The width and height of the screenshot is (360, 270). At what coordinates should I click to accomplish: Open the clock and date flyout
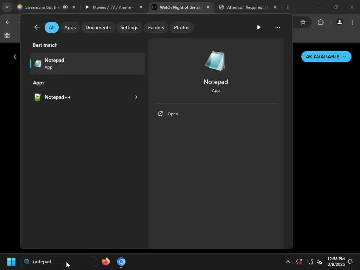(x=336, y=262)
